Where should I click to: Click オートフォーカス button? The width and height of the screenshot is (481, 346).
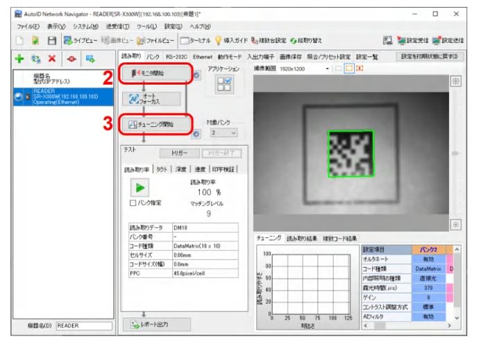pos(151,99)
